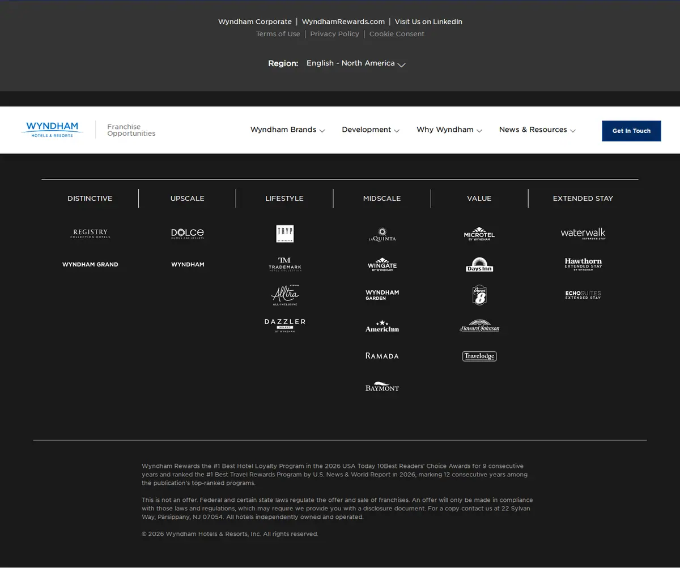This screenshot has height=568, width=680.
Task: Click the Wyndham Hotels & Resorts logo
Action: point(52,130)
